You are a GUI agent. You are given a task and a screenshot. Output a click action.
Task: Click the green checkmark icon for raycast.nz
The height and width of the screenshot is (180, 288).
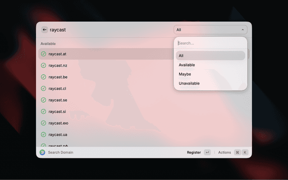(x=43, y=65)
